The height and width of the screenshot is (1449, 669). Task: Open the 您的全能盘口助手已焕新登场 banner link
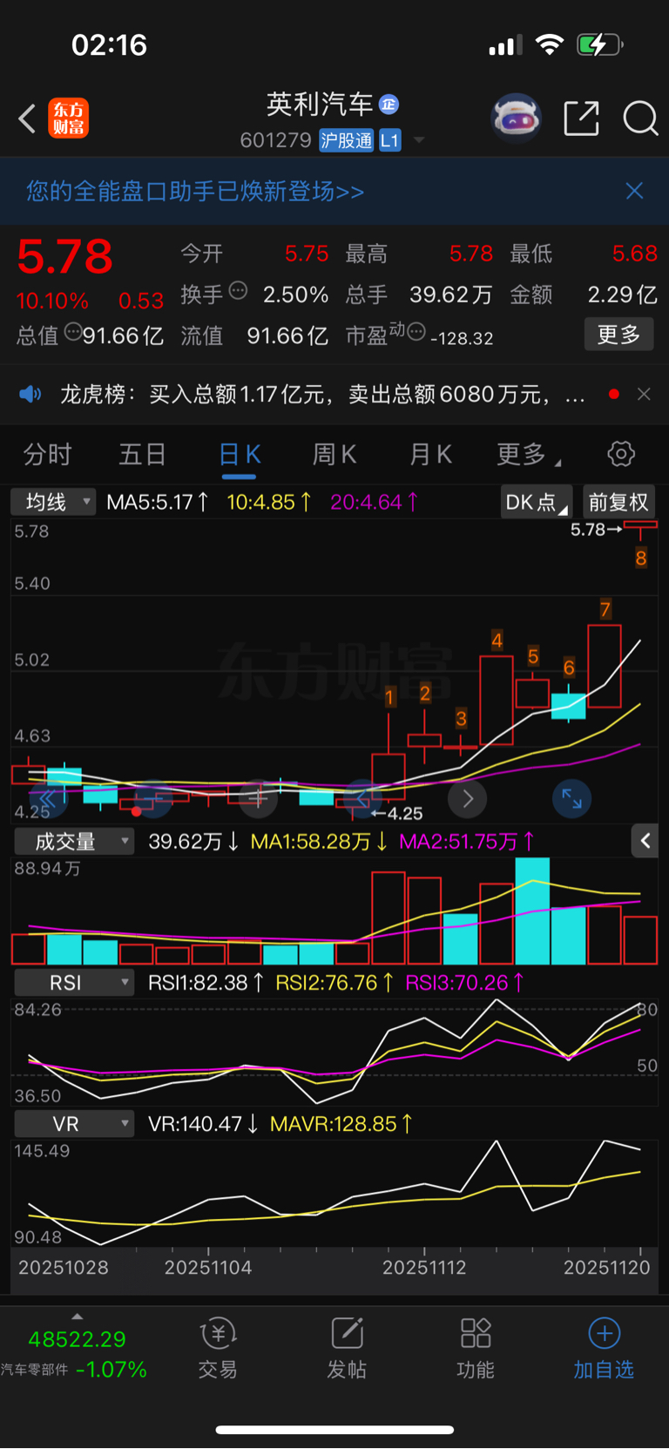point(195,191)
